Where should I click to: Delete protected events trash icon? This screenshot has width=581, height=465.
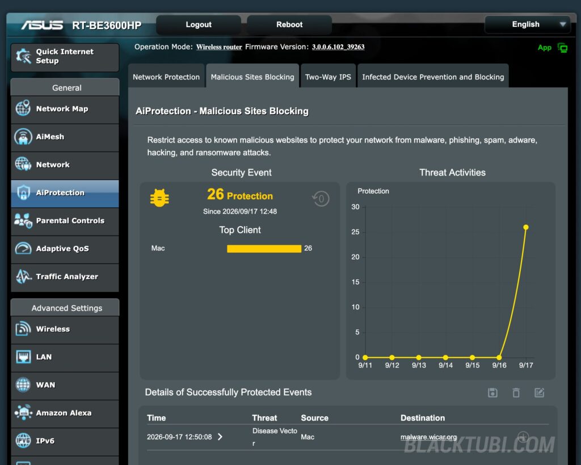point(516,393)
